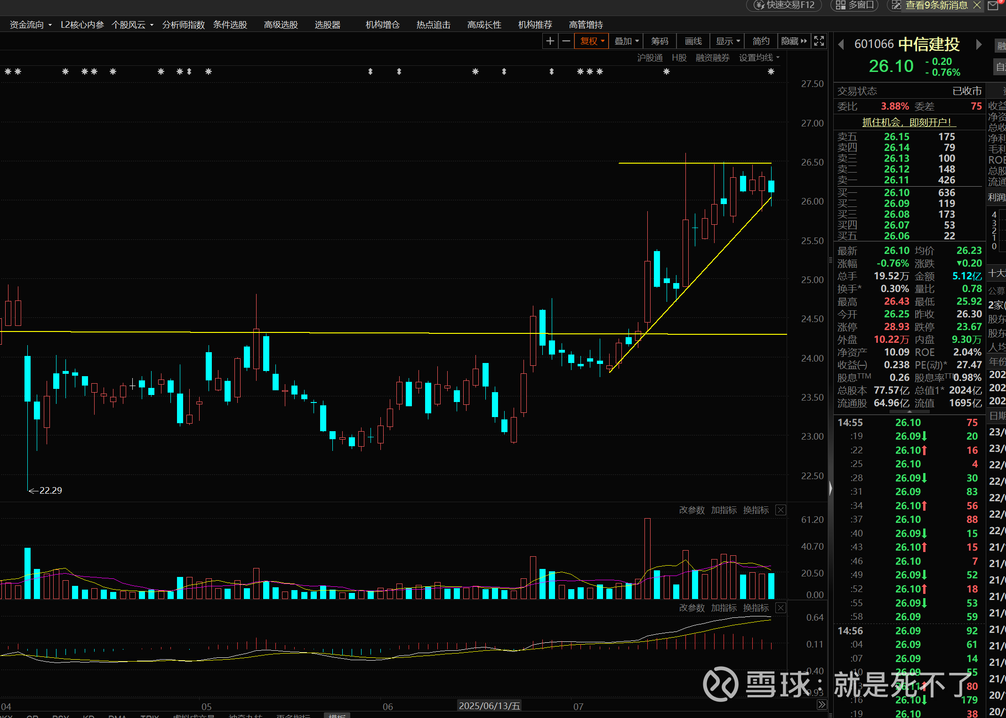Open 选股器 menu item
This screenshot has width=1006, height=718.
[x=328, y=24]
